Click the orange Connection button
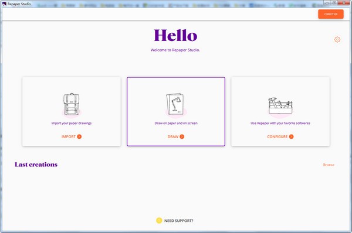The image size is (352, 233). (x=331, y=14)
